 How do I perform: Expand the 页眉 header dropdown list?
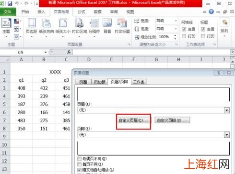pos(227,110)
